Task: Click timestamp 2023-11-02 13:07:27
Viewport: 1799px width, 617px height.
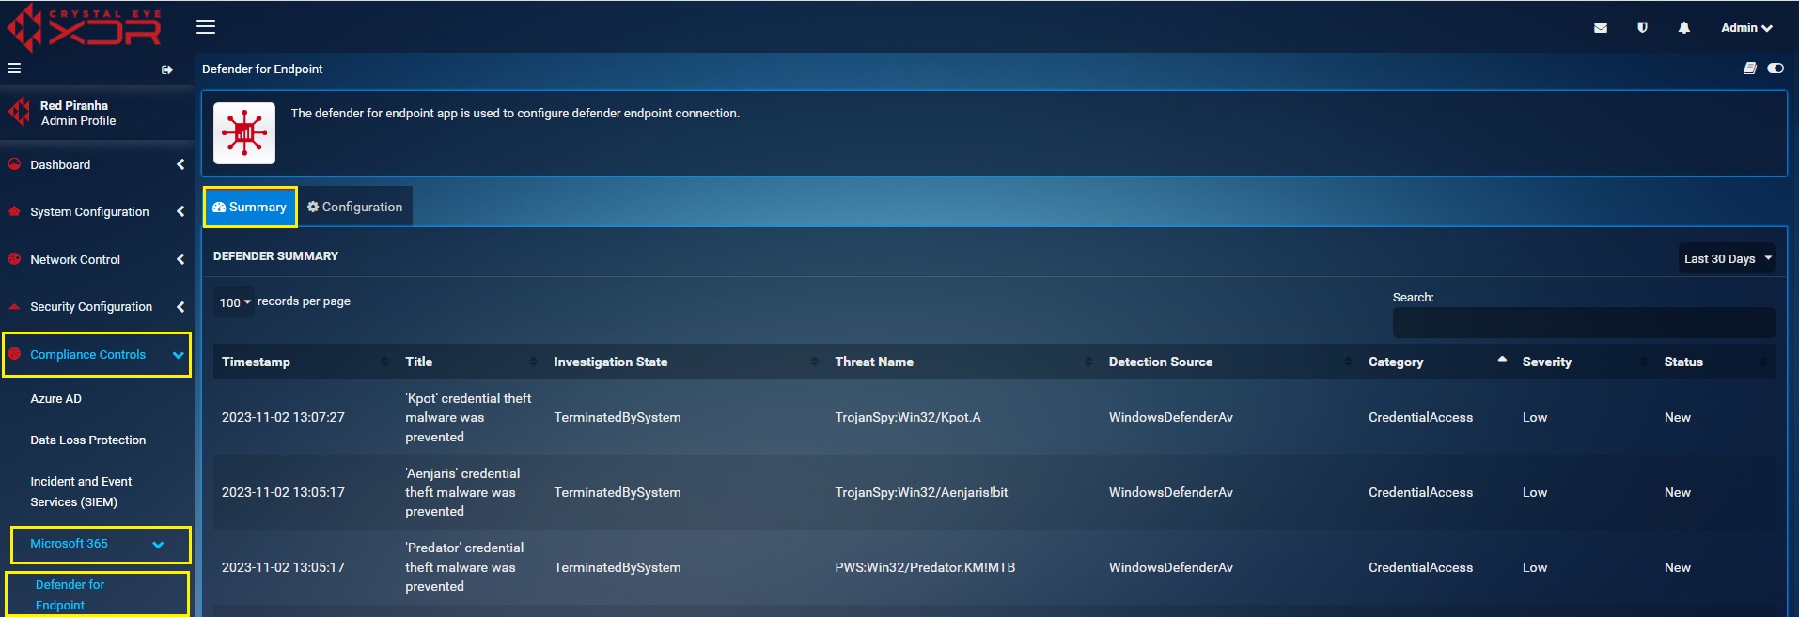Action: pos(283,417)
